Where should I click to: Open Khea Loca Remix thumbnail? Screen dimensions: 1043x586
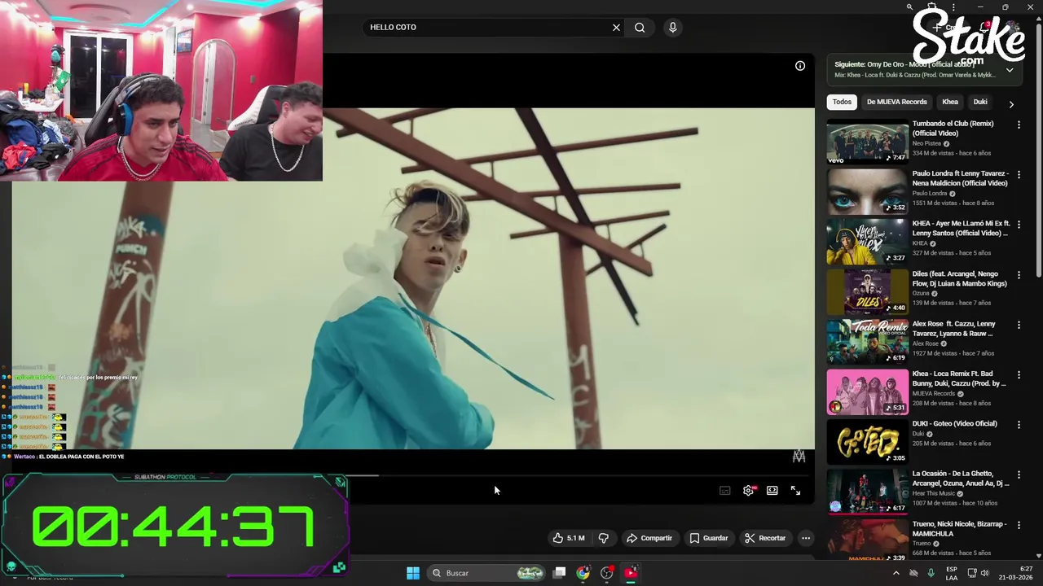pyautogui.click(x=868, y=392)
